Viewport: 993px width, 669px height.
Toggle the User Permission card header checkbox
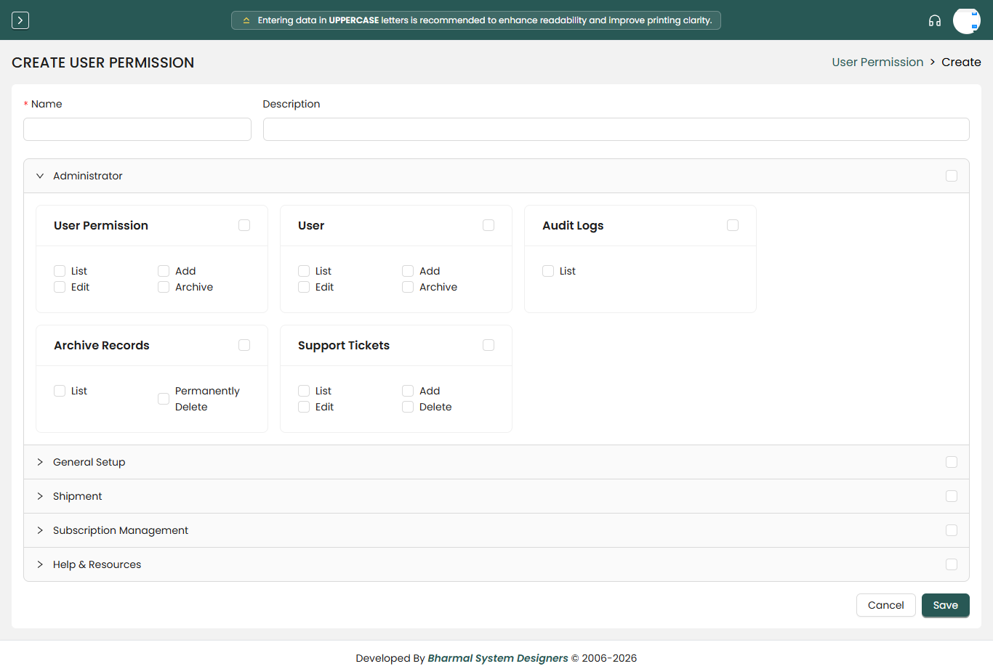[244, 225]
